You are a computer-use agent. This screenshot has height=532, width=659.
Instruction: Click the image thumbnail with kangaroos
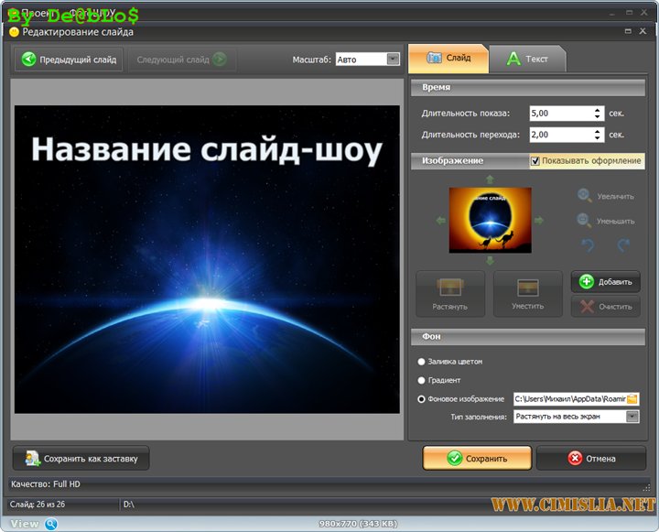(x=490, y=221)
